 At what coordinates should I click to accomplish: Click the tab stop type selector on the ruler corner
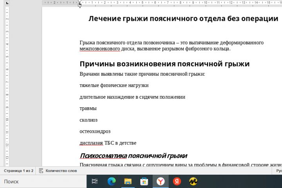pyautogui.click(x=7, y=3)
